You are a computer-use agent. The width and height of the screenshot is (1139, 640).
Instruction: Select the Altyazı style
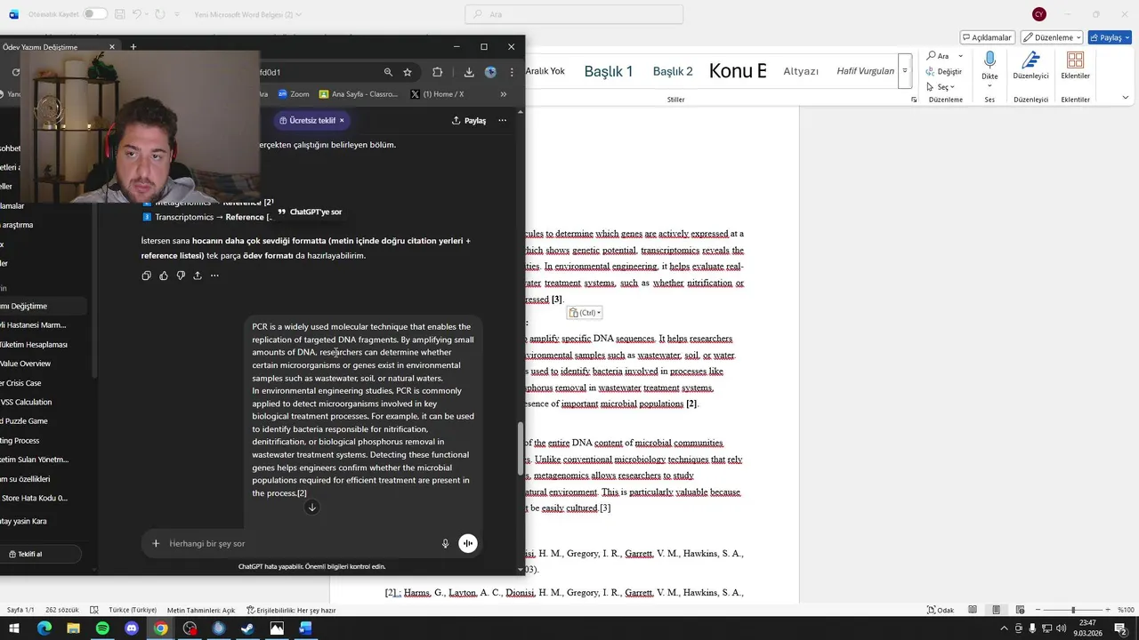coord(801,71)
